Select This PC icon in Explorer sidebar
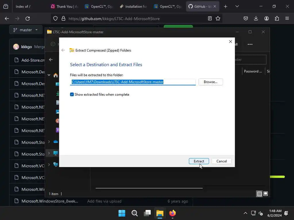This screenshot has width=294, height=220. pyautogui.click(x=56, y=153)
